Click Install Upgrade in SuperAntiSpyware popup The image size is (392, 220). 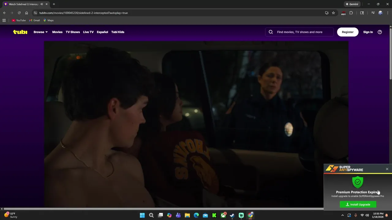(358, 204)
